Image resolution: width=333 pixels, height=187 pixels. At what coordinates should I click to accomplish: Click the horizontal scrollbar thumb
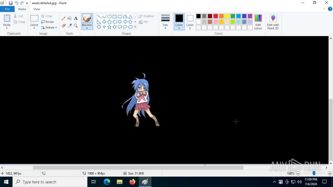point(138,168)
